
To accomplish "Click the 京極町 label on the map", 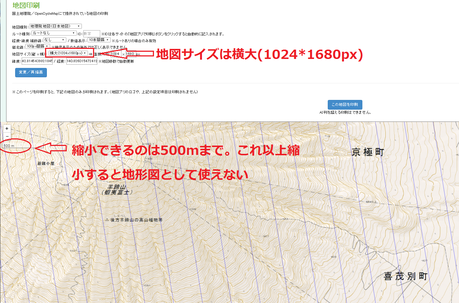I will [x=367, y=153].
